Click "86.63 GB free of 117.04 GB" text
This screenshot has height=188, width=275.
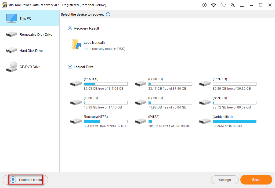(104, 89)
